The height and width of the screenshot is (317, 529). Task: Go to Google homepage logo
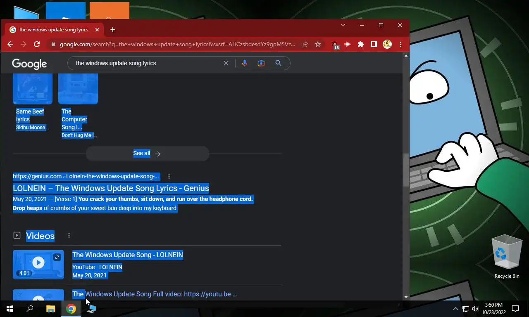[x=29, y=64]
